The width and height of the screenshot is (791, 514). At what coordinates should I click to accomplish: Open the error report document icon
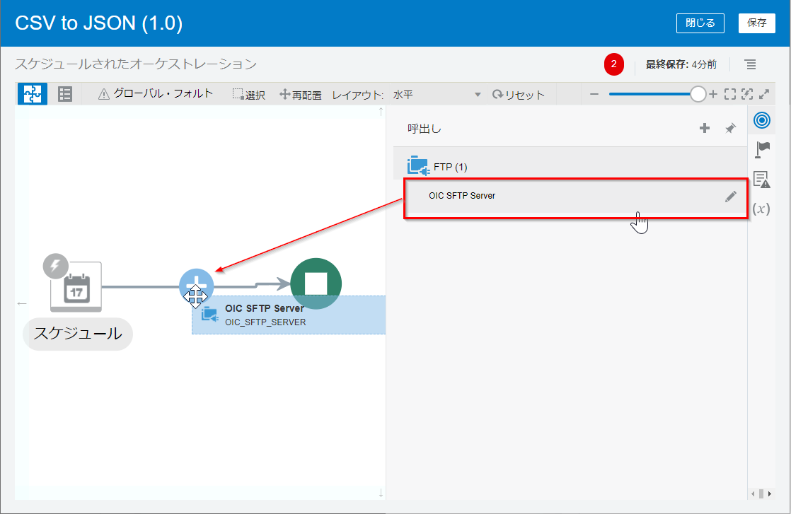(761, 180)
